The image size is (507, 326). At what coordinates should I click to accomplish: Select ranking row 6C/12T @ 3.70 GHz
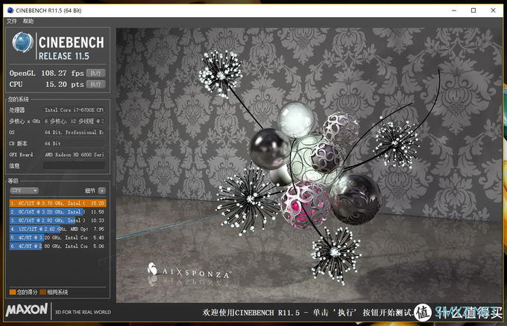(x=58, y=203)
